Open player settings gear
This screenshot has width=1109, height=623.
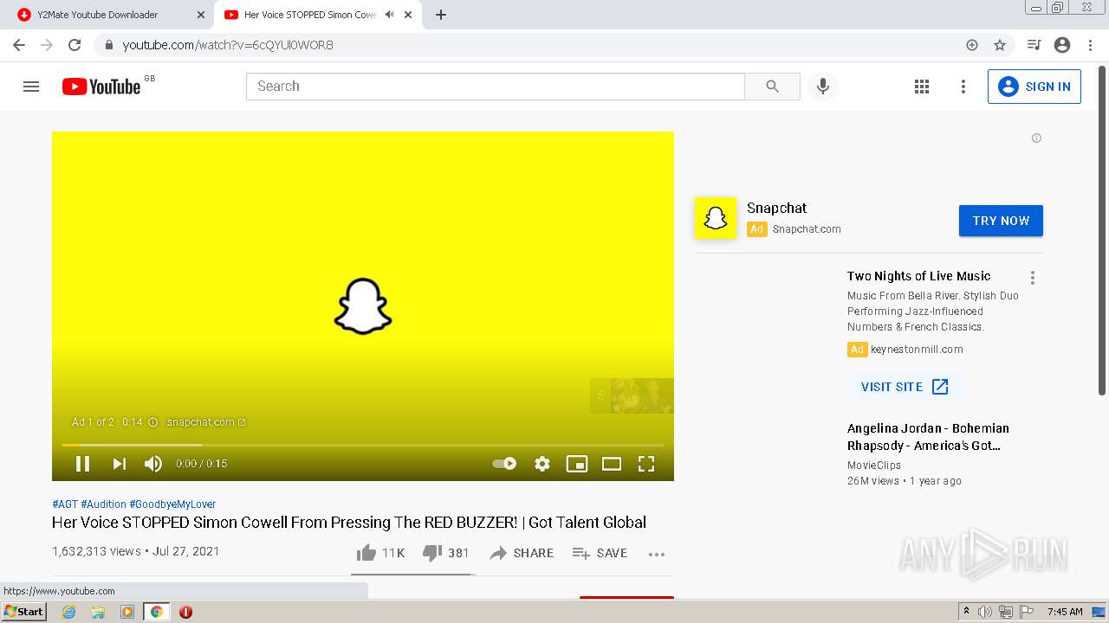[542, 464]
